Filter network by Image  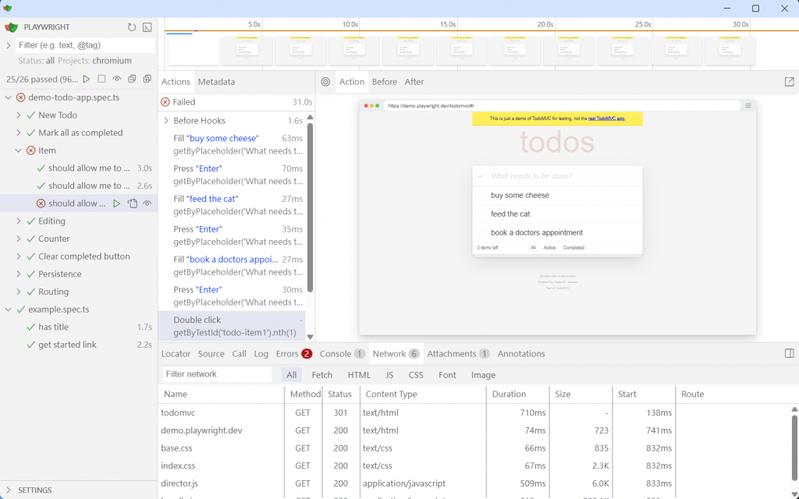point(483,375)
